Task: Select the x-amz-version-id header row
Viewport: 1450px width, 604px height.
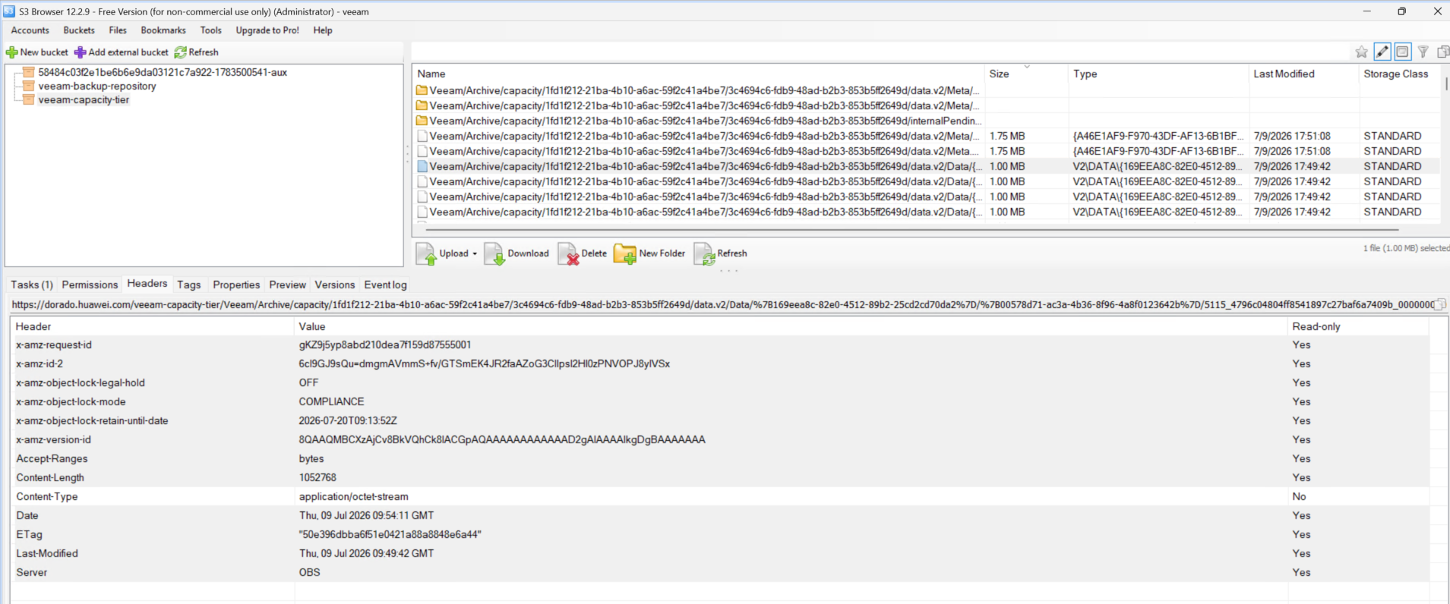Action: point(720,439)
